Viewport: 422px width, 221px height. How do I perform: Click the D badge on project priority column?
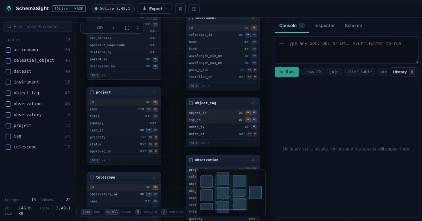click(x=156, y=137)
